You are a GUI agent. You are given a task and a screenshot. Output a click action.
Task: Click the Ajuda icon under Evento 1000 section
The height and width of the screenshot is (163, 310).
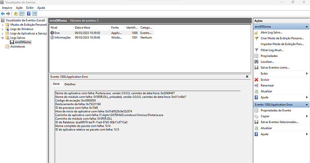pos(257,134)
